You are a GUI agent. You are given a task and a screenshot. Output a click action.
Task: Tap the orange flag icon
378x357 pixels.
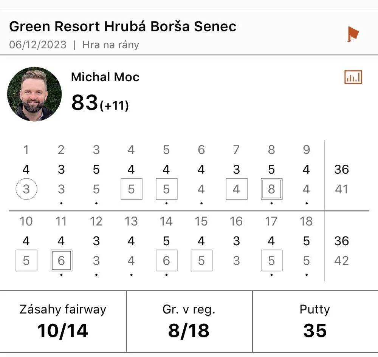click(x=353, y=34)
